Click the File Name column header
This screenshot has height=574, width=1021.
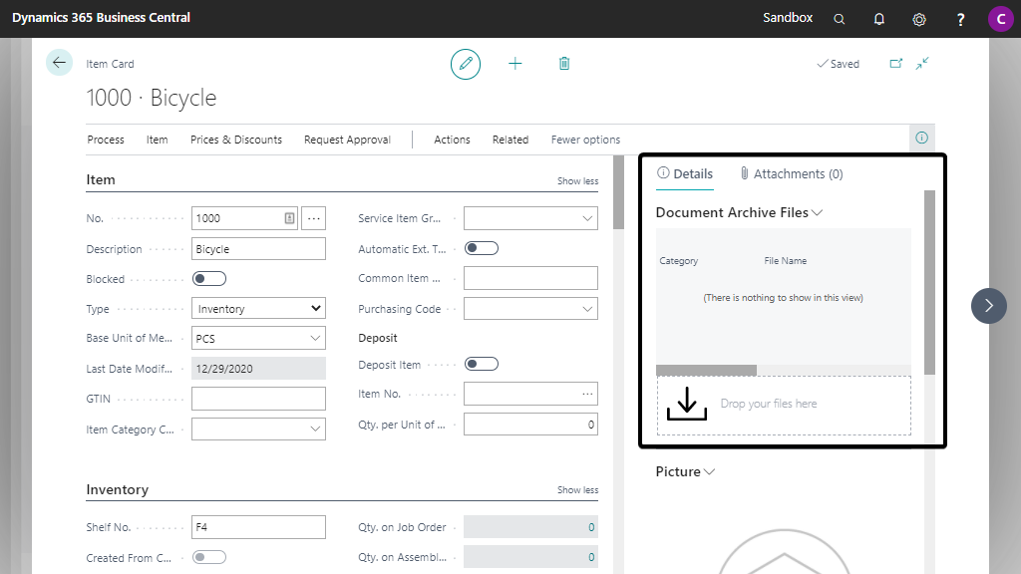786,261
